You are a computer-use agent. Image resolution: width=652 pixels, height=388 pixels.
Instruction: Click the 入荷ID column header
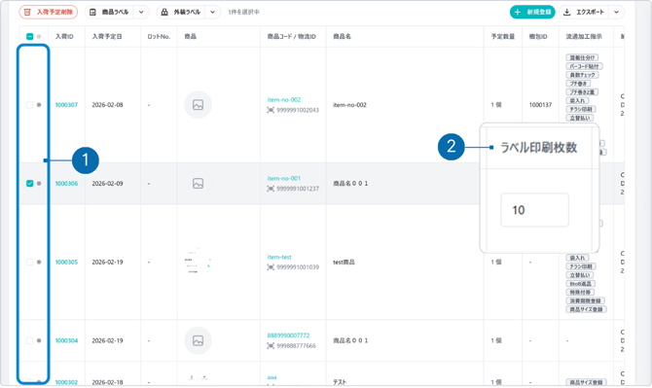64,37
